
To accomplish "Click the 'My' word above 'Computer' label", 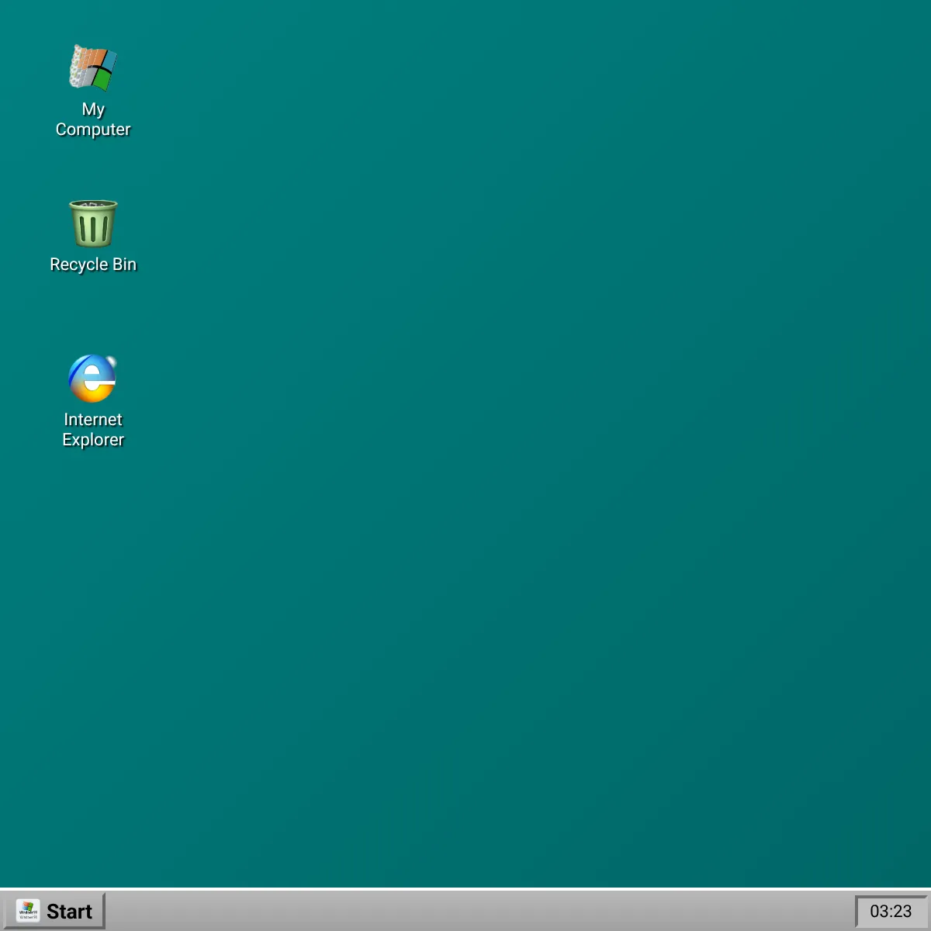I will 93,109.
